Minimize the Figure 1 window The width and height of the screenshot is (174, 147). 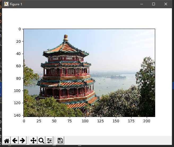142,4
